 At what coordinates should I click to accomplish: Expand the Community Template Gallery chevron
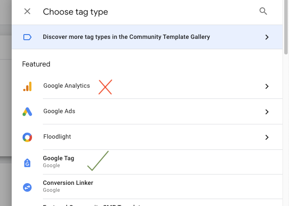pyautogui.click(x=267, y=37)
